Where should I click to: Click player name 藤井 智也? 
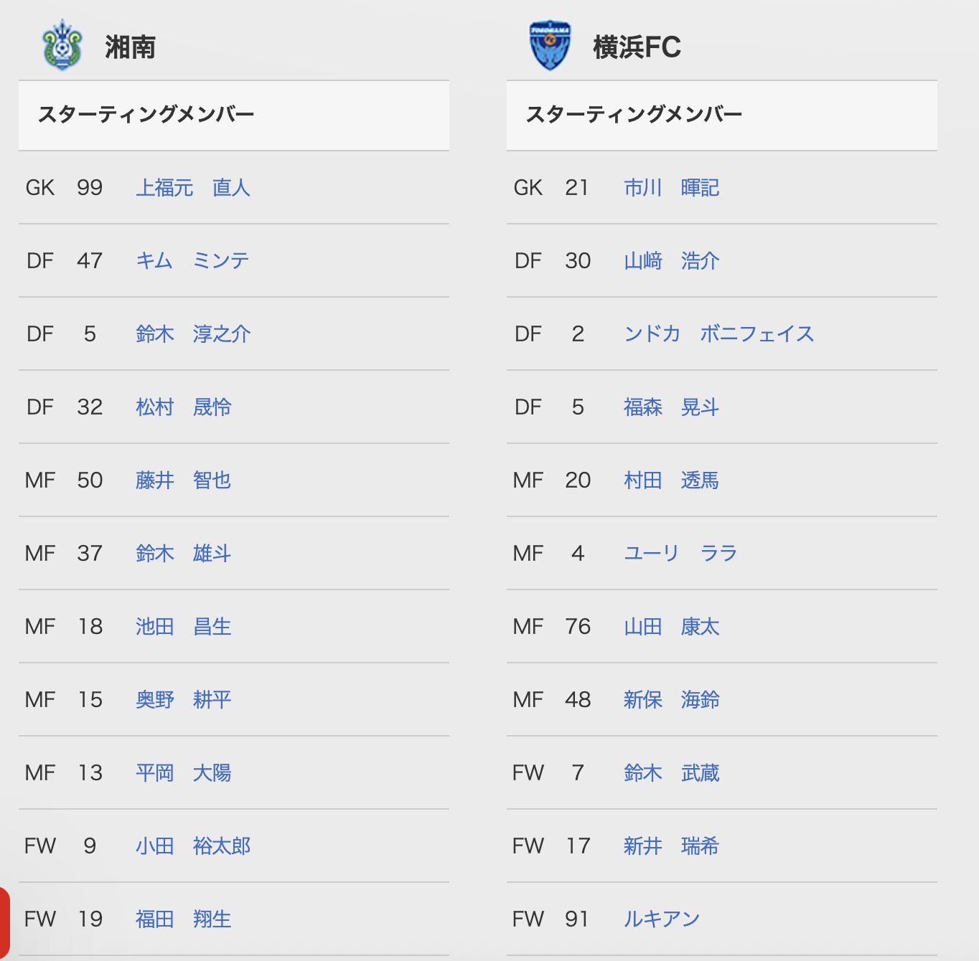click(x=184, y=480)
